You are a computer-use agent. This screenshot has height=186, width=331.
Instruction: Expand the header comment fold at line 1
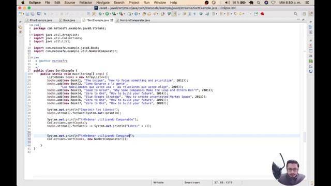[32, 25]
